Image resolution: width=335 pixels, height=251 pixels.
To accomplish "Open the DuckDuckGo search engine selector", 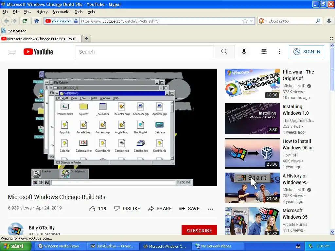I will click(x=263, y=21).
